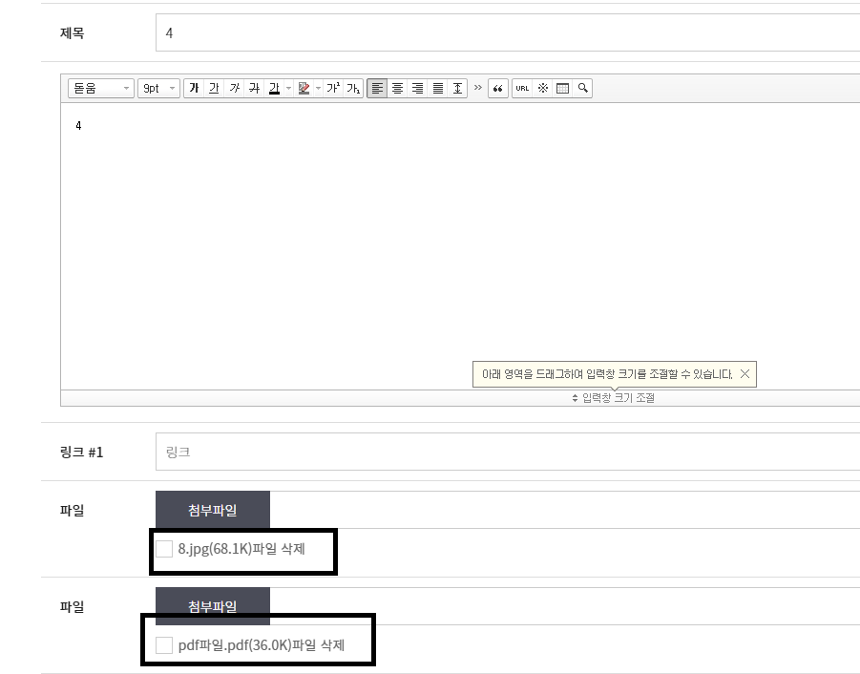The height and width of the screenshot is (674, 860).
Task: Open find and replace tool
Action: 582,88
